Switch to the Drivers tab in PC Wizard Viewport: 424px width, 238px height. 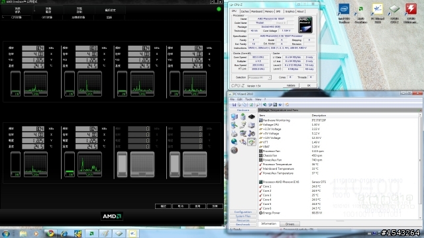coord(290,224)
